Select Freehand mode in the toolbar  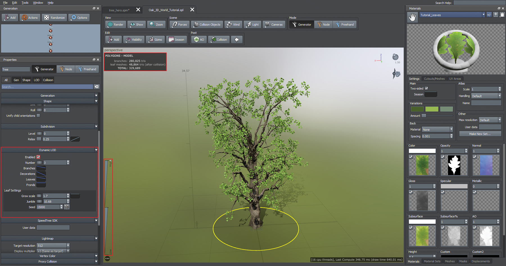tap(345, 24)
